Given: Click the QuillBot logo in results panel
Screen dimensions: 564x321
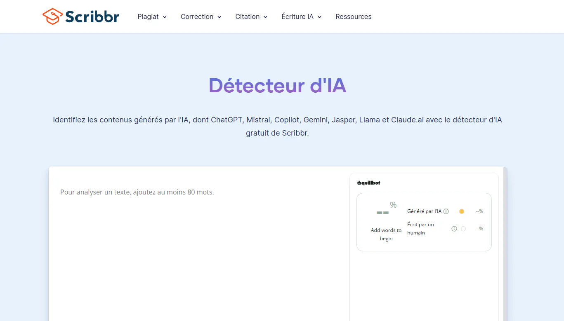Looking at the screenshot, I should (x=369, y=183).
